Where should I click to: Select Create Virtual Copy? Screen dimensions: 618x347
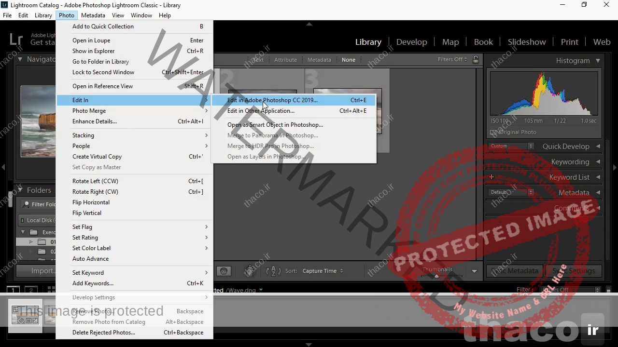(134, 157)
